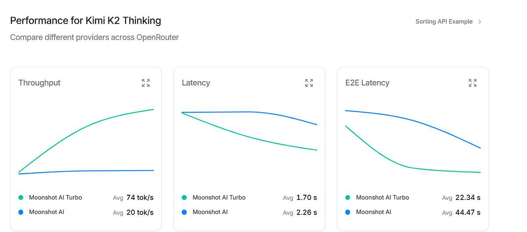Expand the Latency chart to fullscreen
527x232 pixels.
(x=309, y=83)
